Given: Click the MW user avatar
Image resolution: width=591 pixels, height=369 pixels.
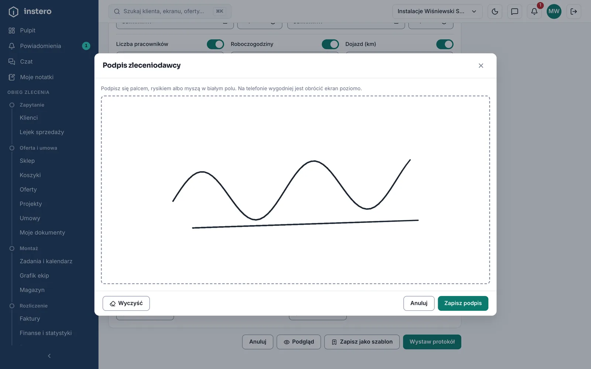Looking at the screenshot, I should pyautogui.click(x=554, y=11).
